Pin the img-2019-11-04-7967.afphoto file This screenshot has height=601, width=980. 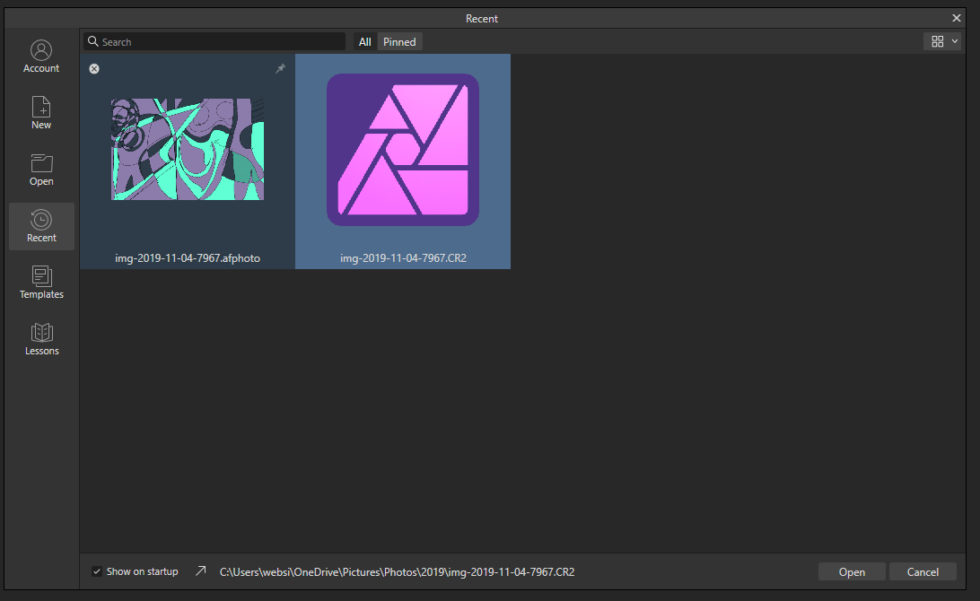click(281, 69)
